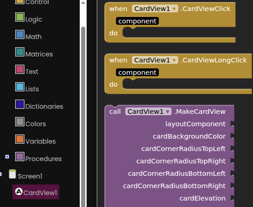Click the cardBackgroundColor input label

189,136
